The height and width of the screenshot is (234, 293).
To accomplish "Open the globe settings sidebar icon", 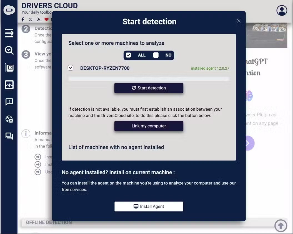I will (9, 119).
